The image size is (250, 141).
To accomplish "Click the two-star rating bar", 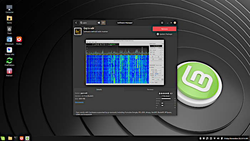I will 167,105.
